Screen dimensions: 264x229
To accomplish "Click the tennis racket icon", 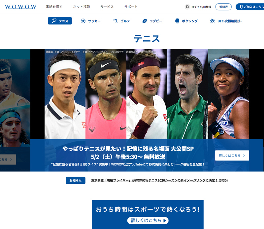I will (x=54, y=21).
